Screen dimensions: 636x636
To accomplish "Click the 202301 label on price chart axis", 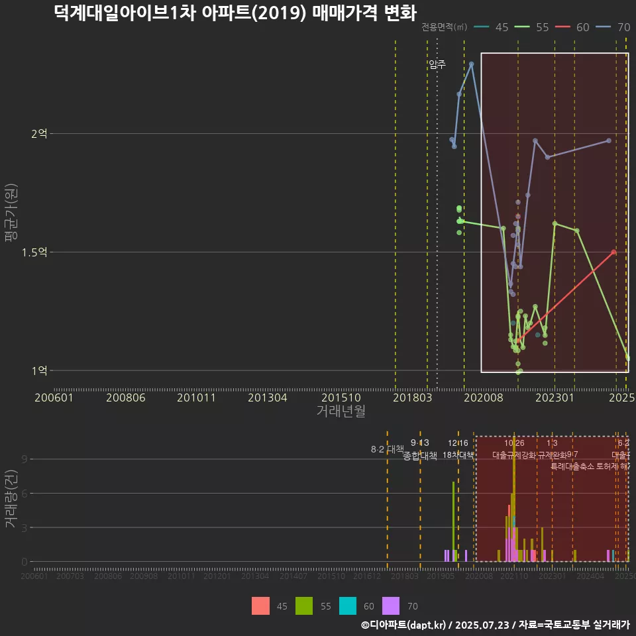I will [555, 397].
